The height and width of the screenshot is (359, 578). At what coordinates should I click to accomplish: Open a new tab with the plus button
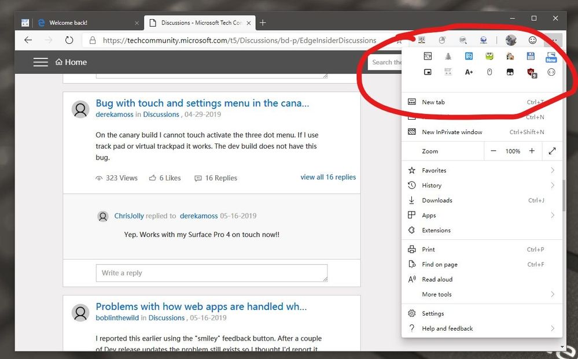pyautogui.click(x=263, y=23)
